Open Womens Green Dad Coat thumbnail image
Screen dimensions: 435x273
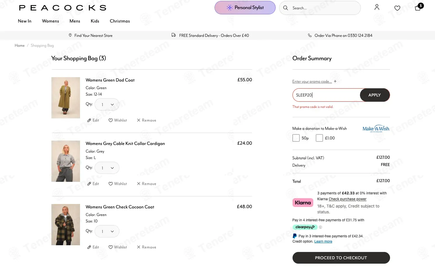click(66, 98)
